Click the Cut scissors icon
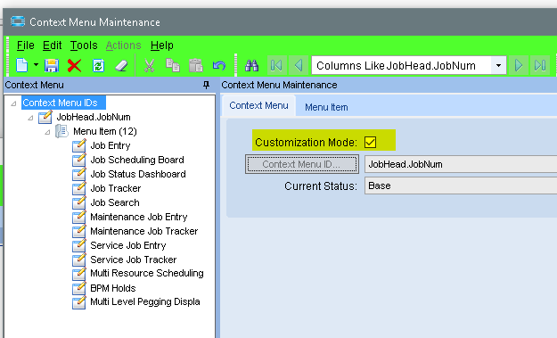 point(149,66)
